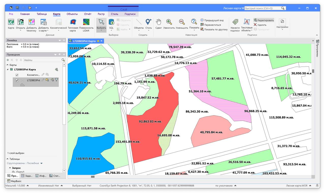325x194 pixels.
Task: Open the Сгруппированы: Последние grouping dropdown
Action: pos(41,163)
